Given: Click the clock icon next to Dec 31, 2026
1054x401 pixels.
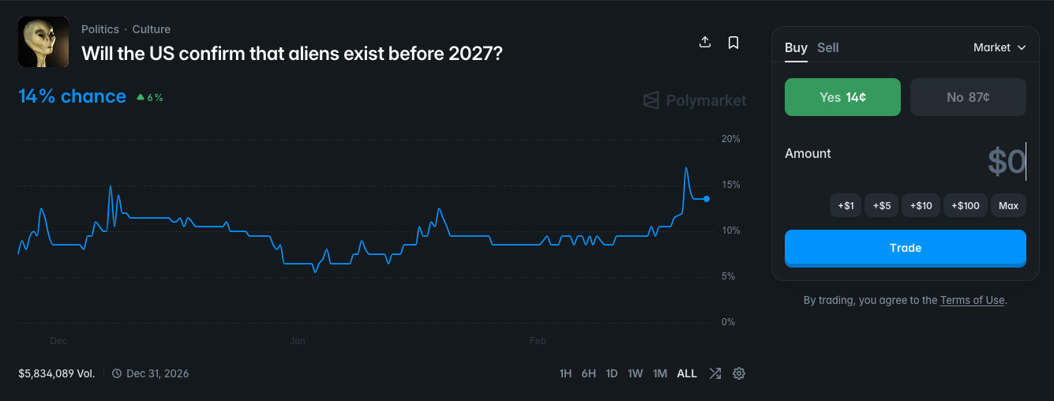Looking at the screenshot, I should coord(116,373).
